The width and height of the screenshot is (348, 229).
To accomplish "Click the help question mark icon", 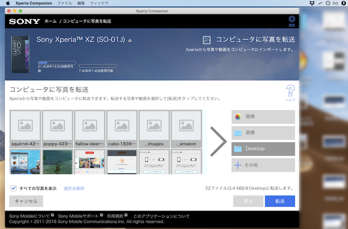I will pos(290,92).
